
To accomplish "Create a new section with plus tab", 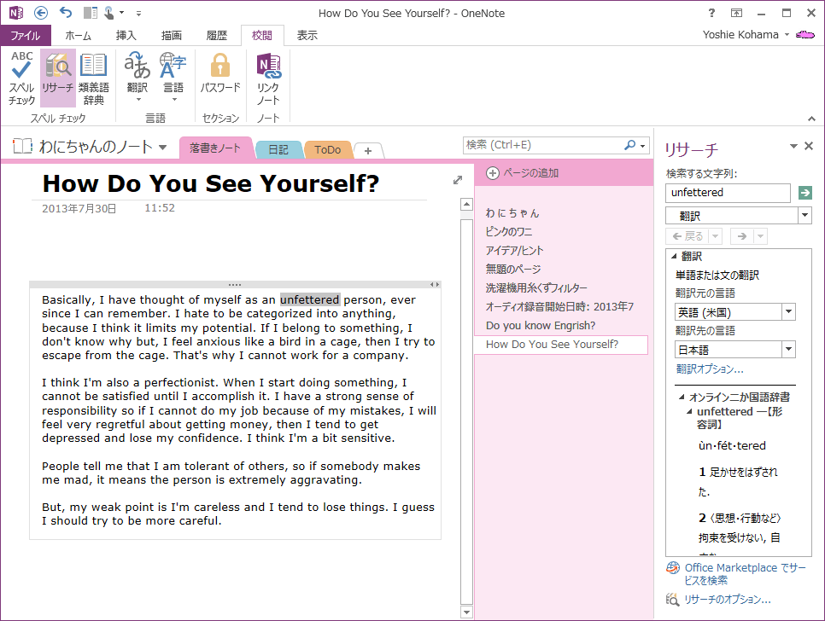I will point(368,151).
